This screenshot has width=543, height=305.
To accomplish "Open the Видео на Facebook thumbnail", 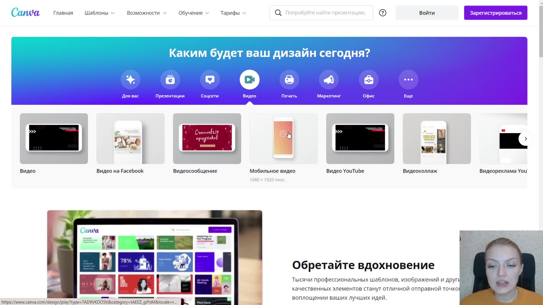I will click(130, 139).
